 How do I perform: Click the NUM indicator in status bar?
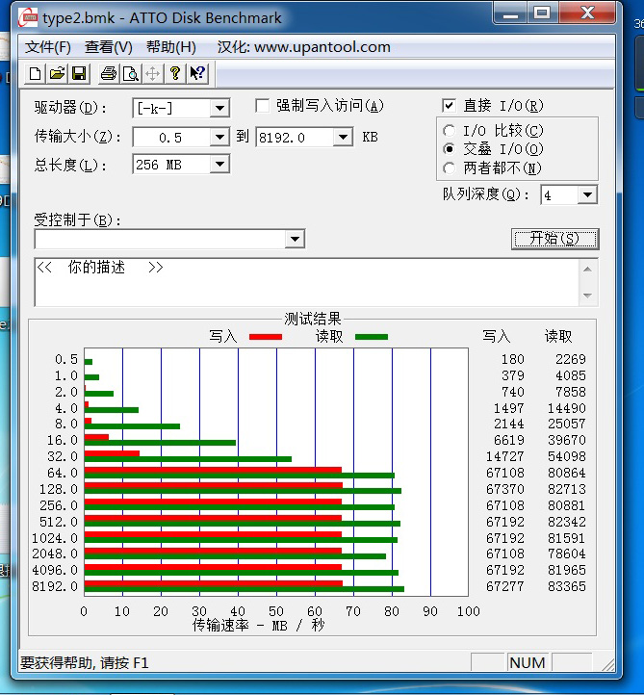[x=528, y=662]
